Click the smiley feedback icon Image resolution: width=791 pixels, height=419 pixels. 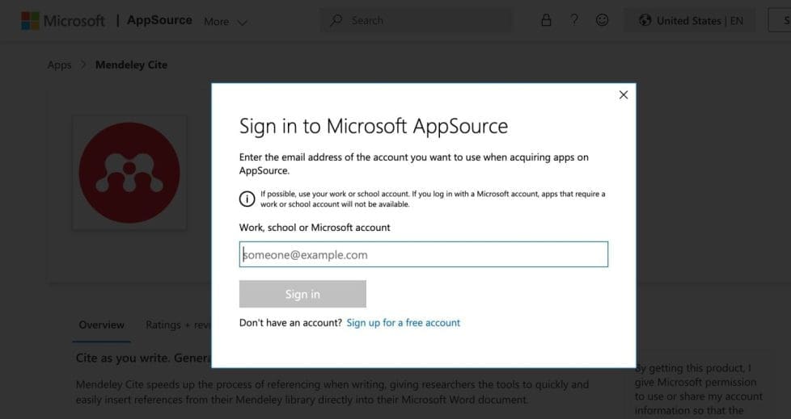click(602, 20)
